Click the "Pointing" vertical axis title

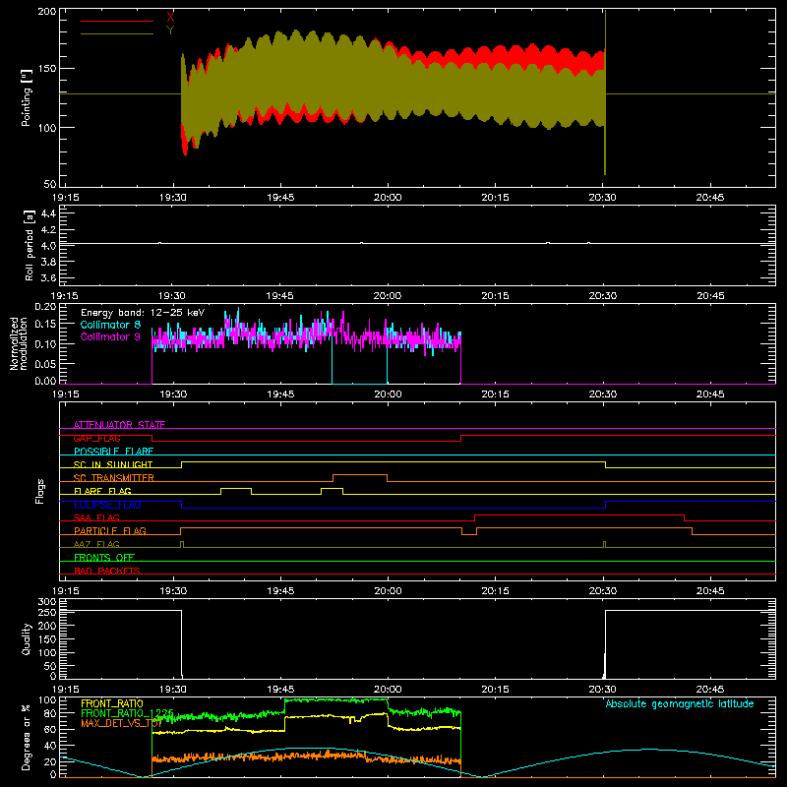point(27,97)
